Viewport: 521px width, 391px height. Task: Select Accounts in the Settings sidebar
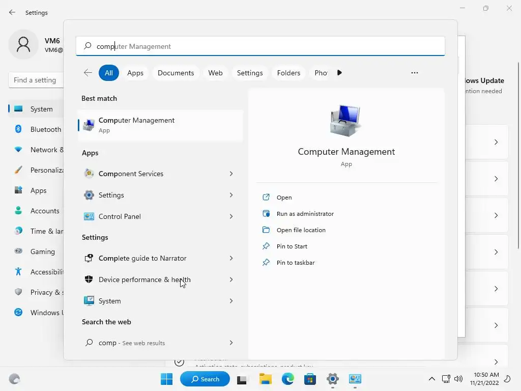(36, 210)
